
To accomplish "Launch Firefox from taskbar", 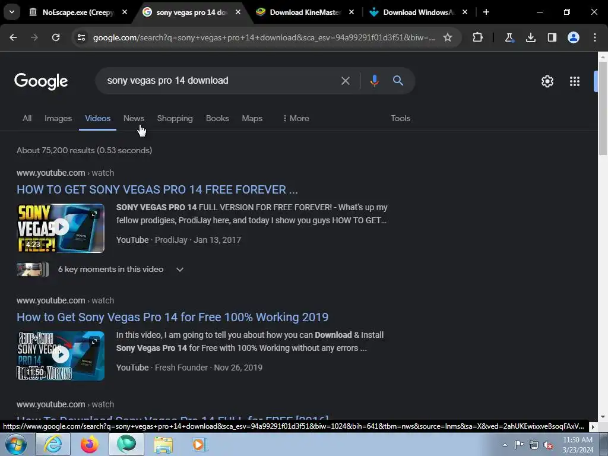I will pyautogui.click(x=89, y=444).
